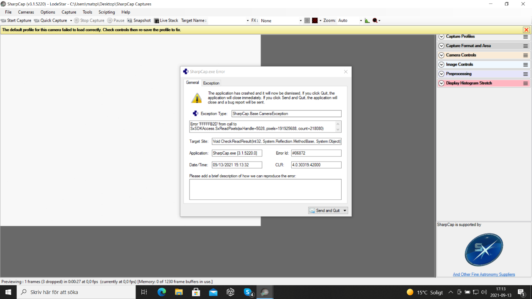This screenshot has width=532, height=299.
Task: Open the Capture Profiles hamburger menu
Action: 525,37
